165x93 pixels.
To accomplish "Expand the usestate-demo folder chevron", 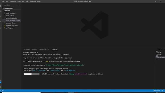I will click(5, 23).
